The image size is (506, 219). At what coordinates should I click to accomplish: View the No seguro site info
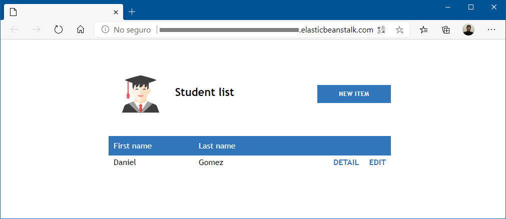[x=126, y=30]
